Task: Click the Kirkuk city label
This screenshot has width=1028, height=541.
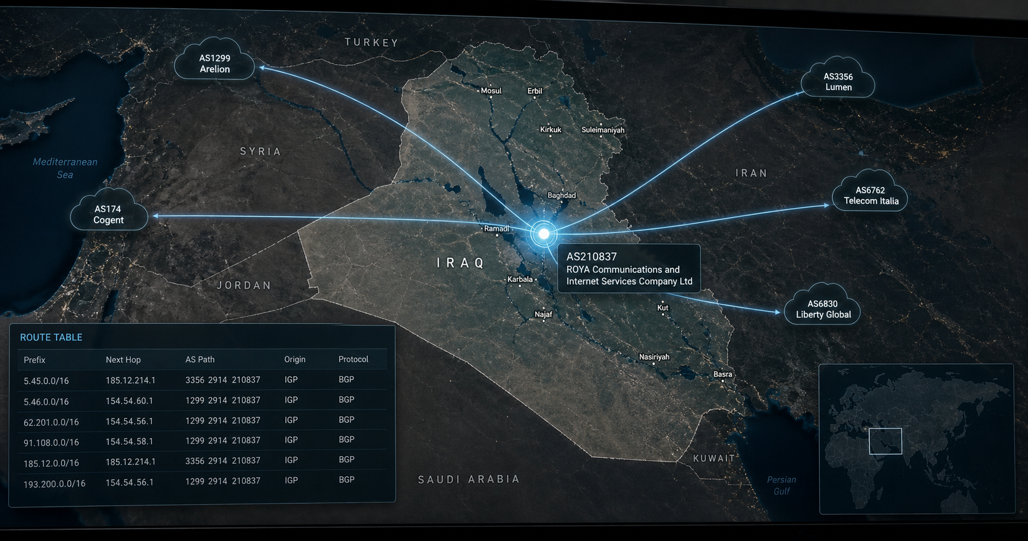Action: [551, 130]
